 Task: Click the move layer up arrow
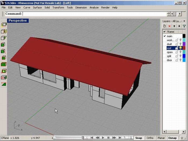[174, 26]
